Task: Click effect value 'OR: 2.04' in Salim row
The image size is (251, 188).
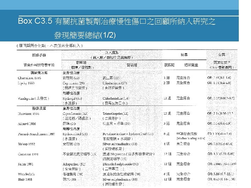Action: [x=222, y=164]
